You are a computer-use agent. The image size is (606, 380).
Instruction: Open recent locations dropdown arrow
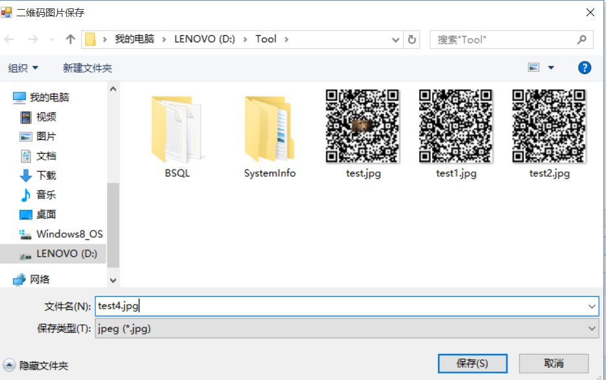(52, 40)
